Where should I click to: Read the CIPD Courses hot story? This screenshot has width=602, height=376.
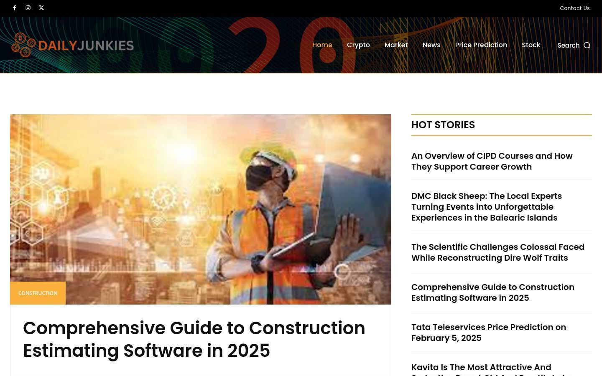492,161
